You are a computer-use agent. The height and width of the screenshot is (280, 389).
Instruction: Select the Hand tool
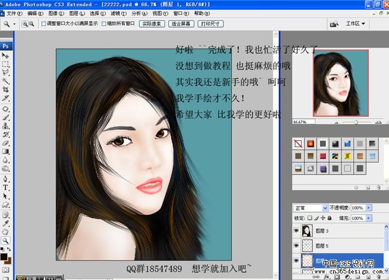click(x=5, y=232)
